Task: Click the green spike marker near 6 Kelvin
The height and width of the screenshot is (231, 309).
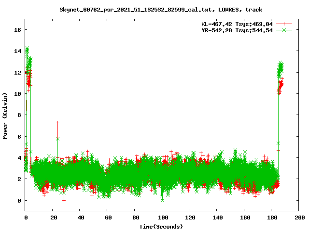Action: (57, 139)
